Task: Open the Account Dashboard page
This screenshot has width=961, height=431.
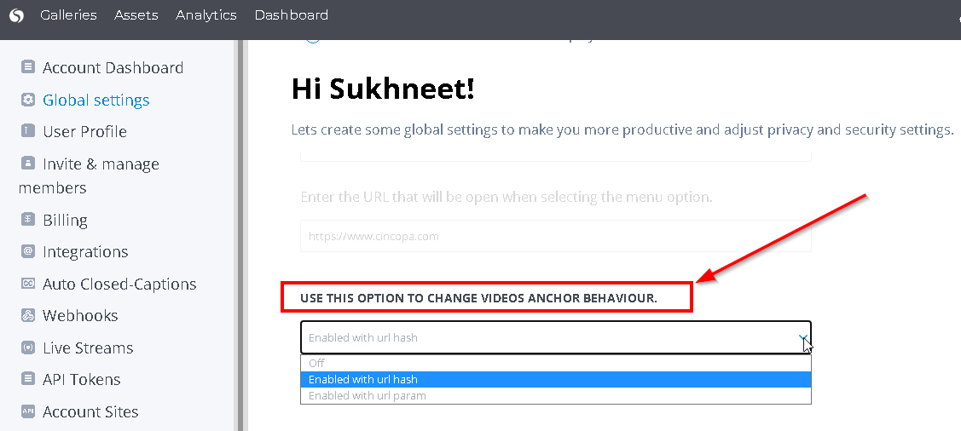Action: tap(113, 67)
